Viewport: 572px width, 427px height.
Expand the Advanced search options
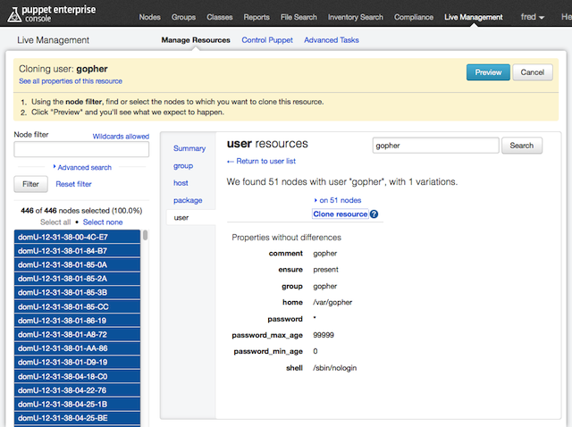(84, 167)
